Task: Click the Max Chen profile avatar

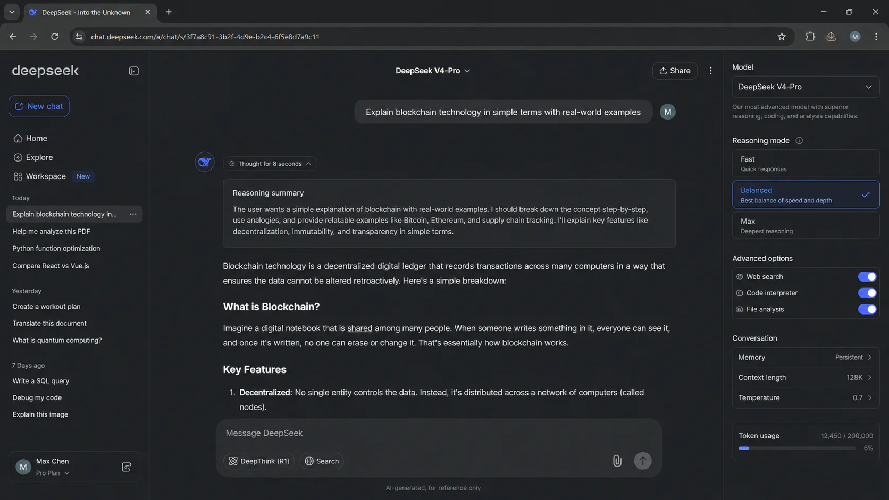Action: (x=23, y=467)
